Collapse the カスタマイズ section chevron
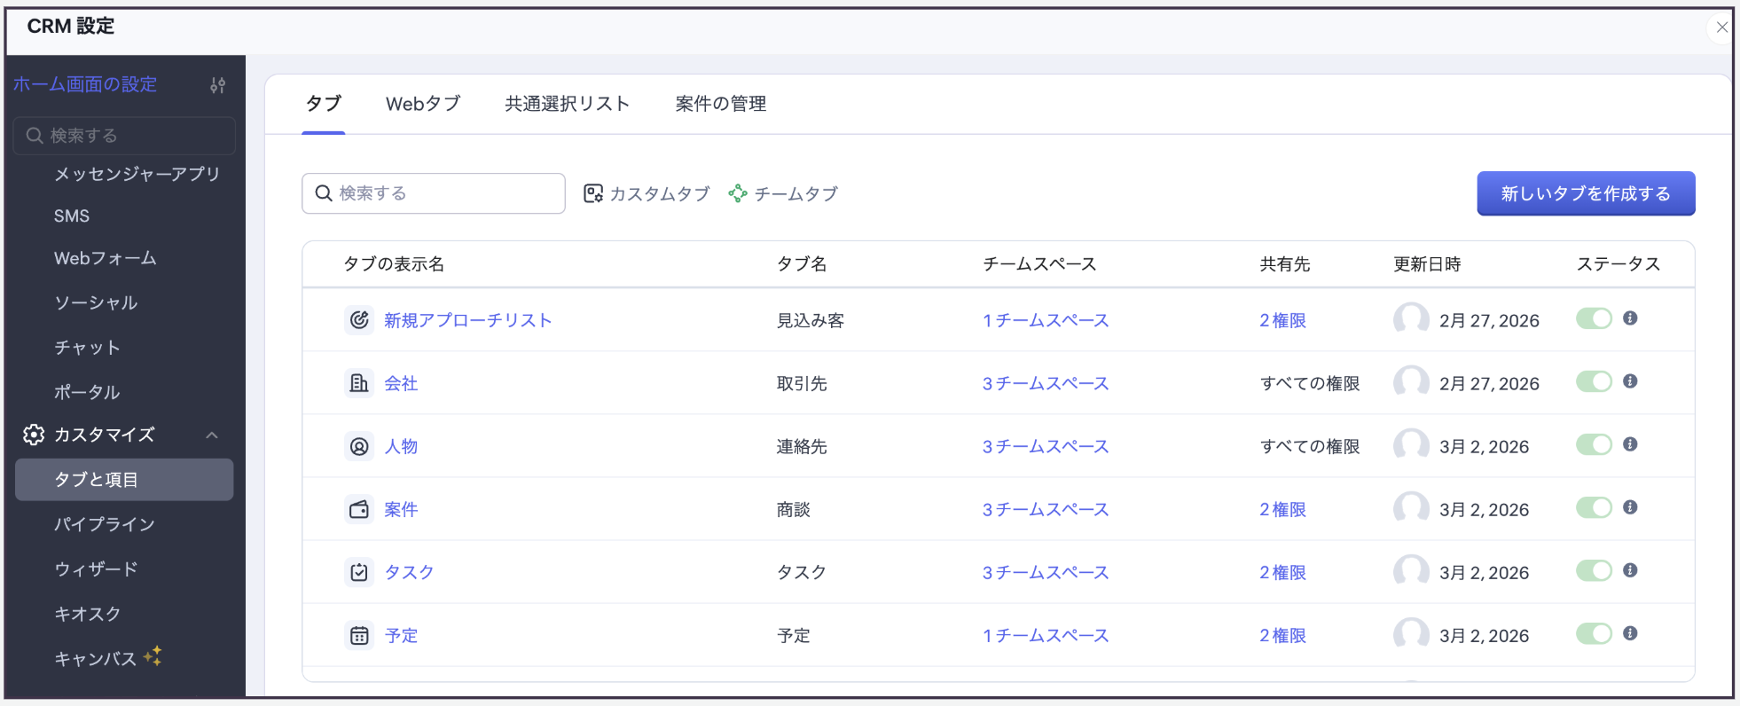The height and width of the screenshot is (706, 1740). [212, 435]
